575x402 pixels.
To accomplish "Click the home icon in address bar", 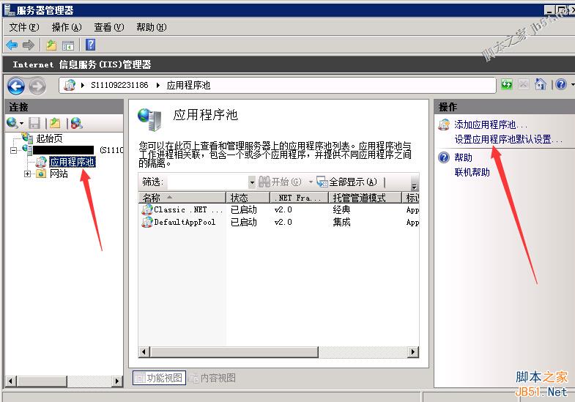I will (541, 85).
